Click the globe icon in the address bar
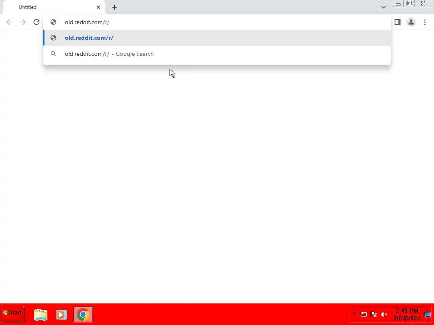Screen dimensions: 434x325 click(53, 22)
